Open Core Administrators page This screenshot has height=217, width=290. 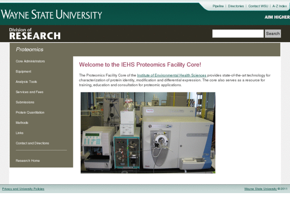click(x=30, y=61)
